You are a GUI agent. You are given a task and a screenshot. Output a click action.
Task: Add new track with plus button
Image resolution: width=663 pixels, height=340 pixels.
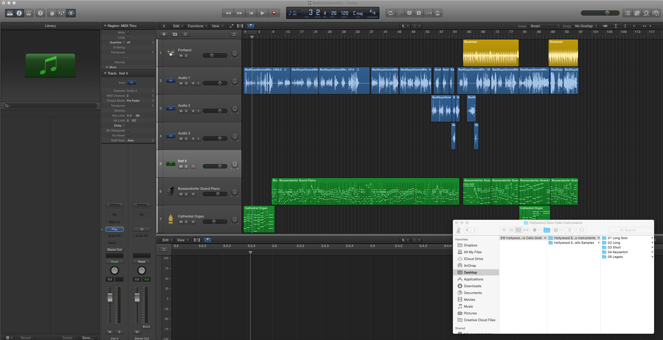coord(164,34)
